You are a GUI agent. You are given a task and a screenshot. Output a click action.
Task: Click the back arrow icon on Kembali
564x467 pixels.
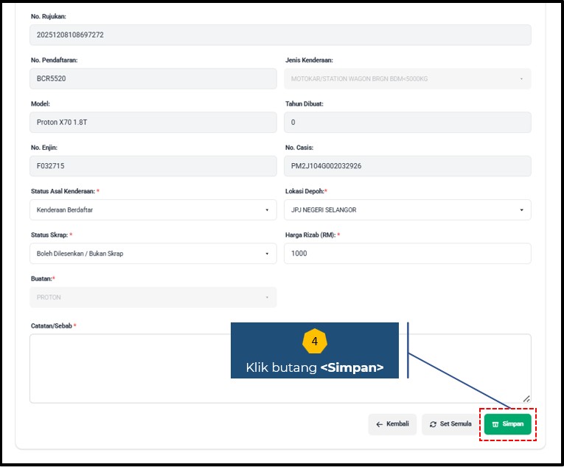pyautogui.click(x=379, y=424)
